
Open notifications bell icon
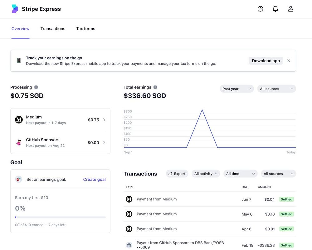click(x=275, y=9)
